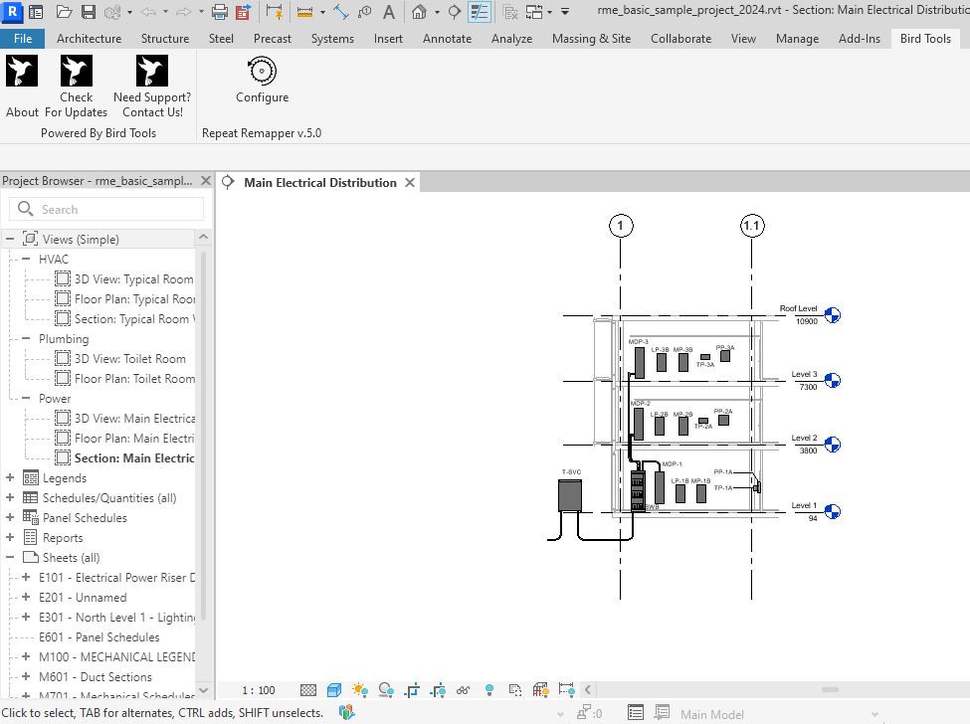Collapse the Sheets (all) tree node
The image size is (970, 724).
(10, 558)
